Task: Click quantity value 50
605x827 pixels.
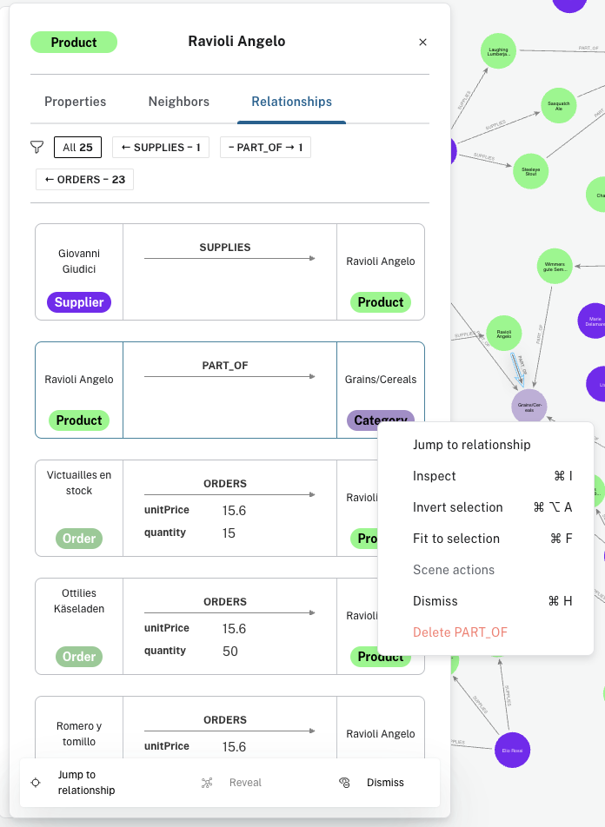Action: pyautogui.click(x=230, y=652)
